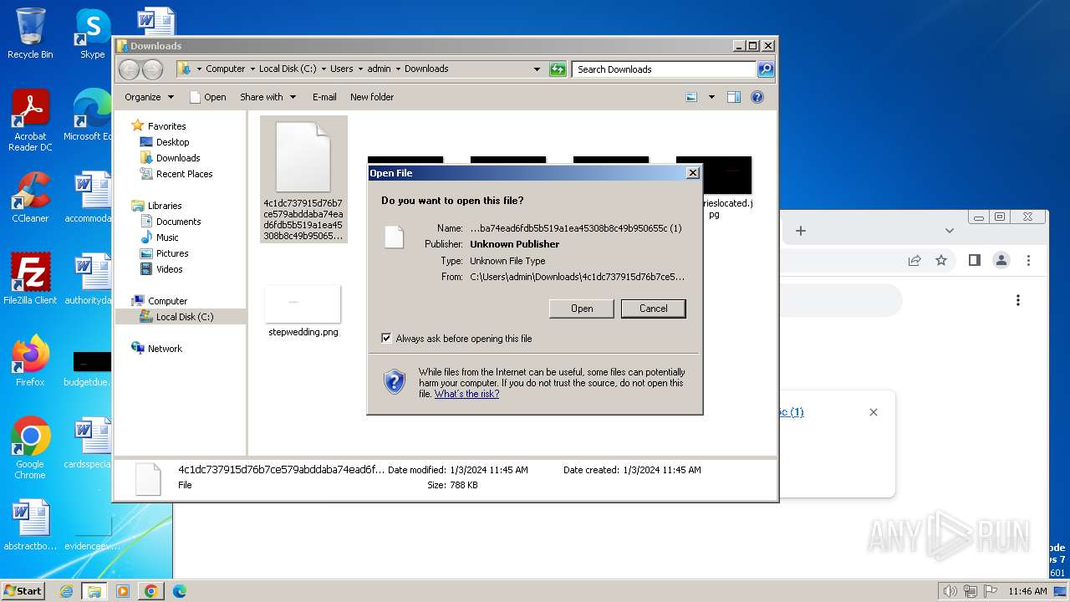Open the budgetdue desktop file
The height and width of the screenshot is (602, 1070).
point(88,369)
